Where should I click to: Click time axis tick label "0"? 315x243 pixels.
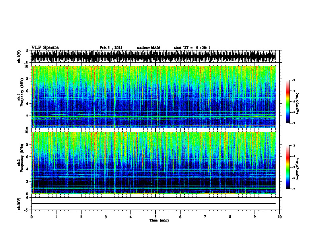point(31,217)
